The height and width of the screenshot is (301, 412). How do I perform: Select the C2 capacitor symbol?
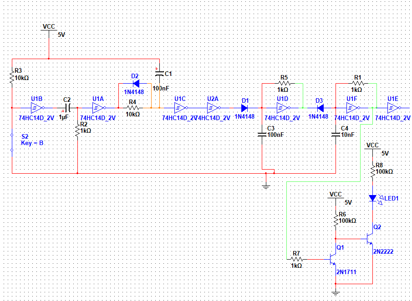tap(67, 108)
